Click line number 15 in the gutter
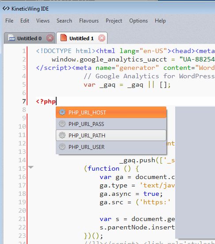This screenshot has height=244, width=215. click(22, 168)
